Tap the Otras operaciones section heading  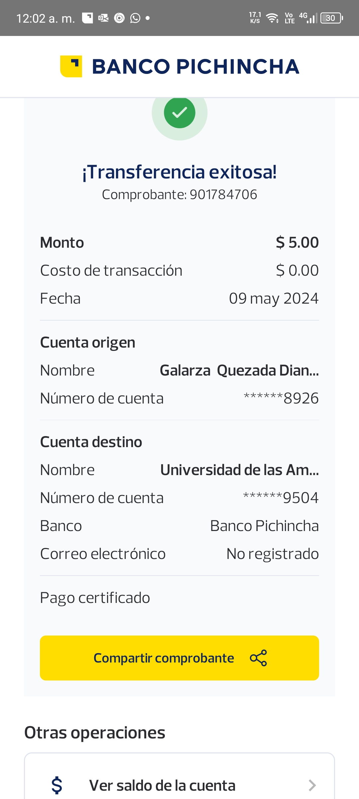click(x=95, y=732)
